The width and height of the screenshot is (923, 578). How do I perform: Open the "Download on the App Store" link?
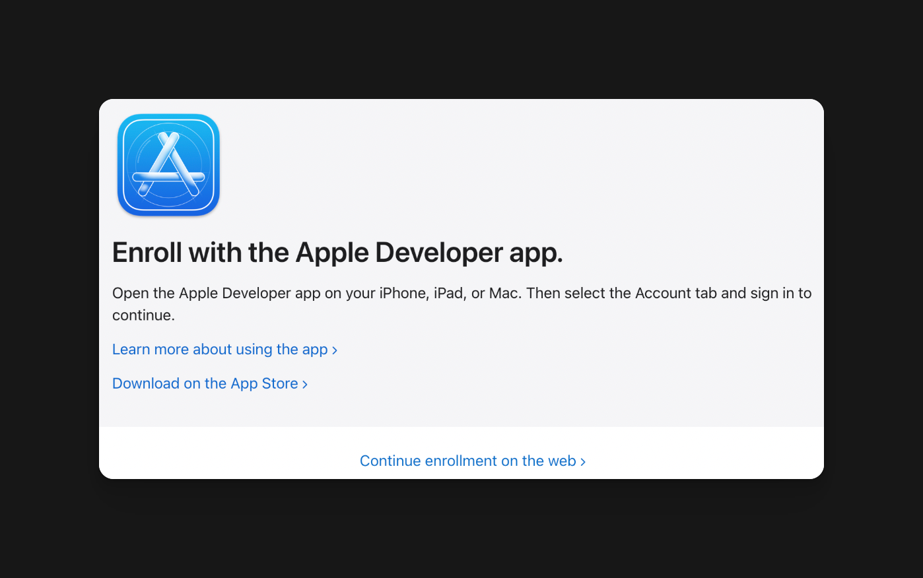coord(205,383)
